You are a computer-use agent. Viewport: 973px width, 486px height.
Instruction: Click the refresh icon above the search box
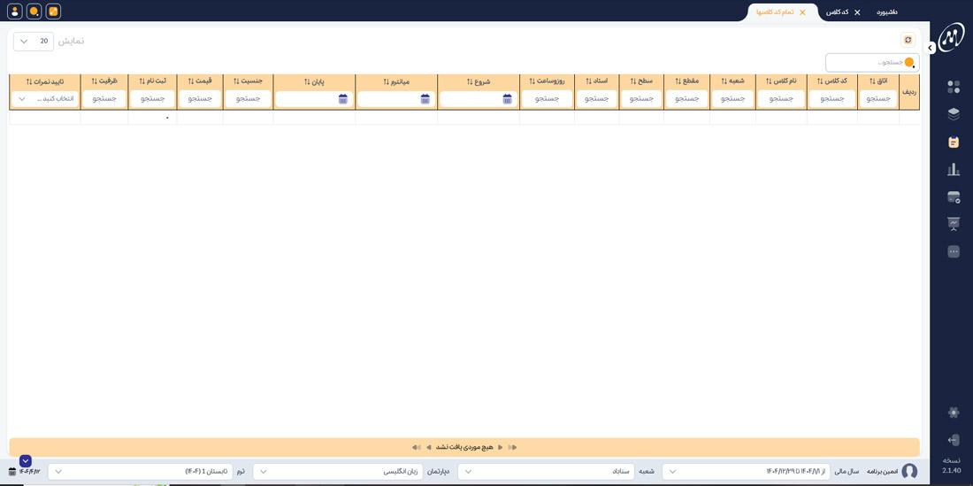click(908, 40)
